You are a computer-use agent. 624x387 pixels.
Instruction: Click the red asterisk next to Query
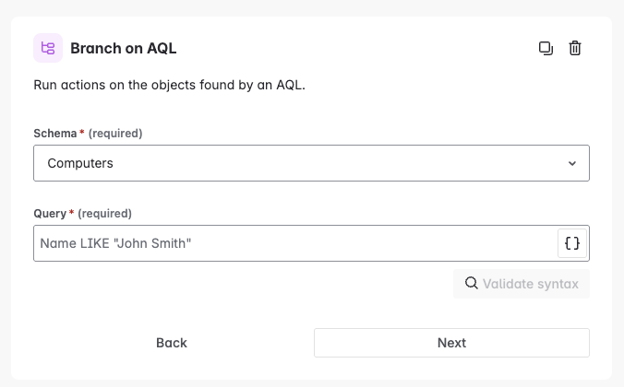[x=71, y=214]
